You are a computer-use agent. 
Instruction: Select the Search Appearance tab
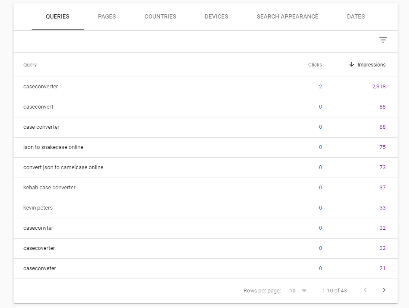[287, 17]
